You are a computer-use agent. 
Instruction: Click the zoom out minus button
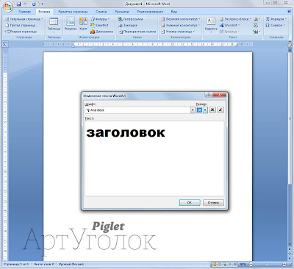click(251, 265)
